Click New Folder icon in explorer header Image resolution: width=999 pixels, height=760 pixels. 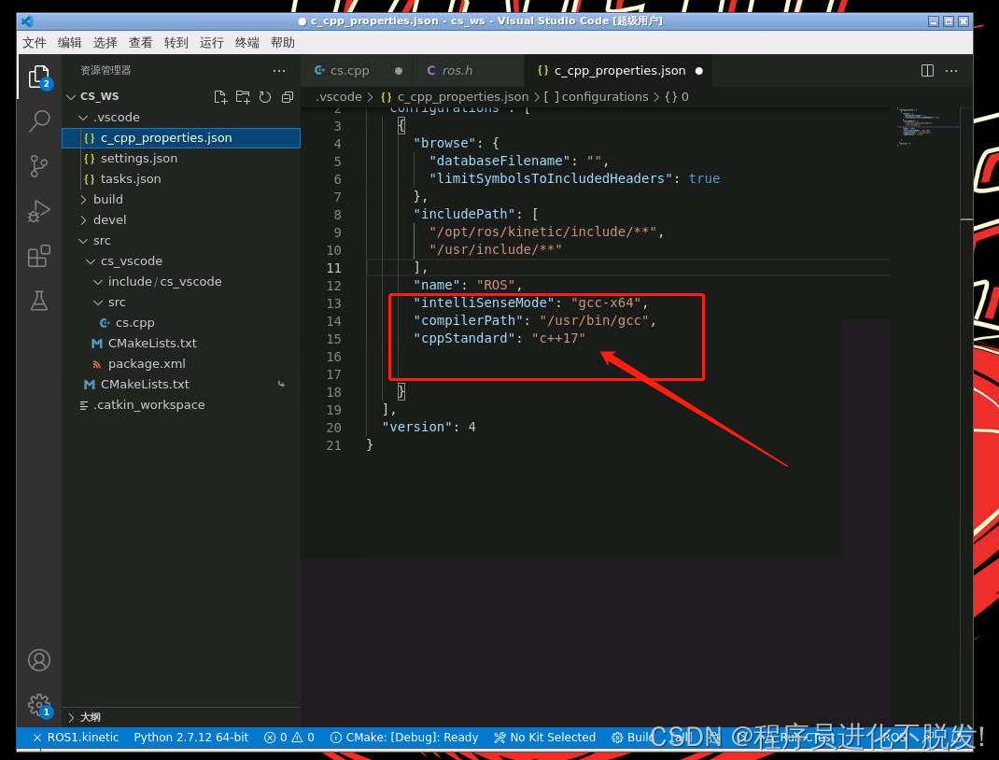click(243, 97)
